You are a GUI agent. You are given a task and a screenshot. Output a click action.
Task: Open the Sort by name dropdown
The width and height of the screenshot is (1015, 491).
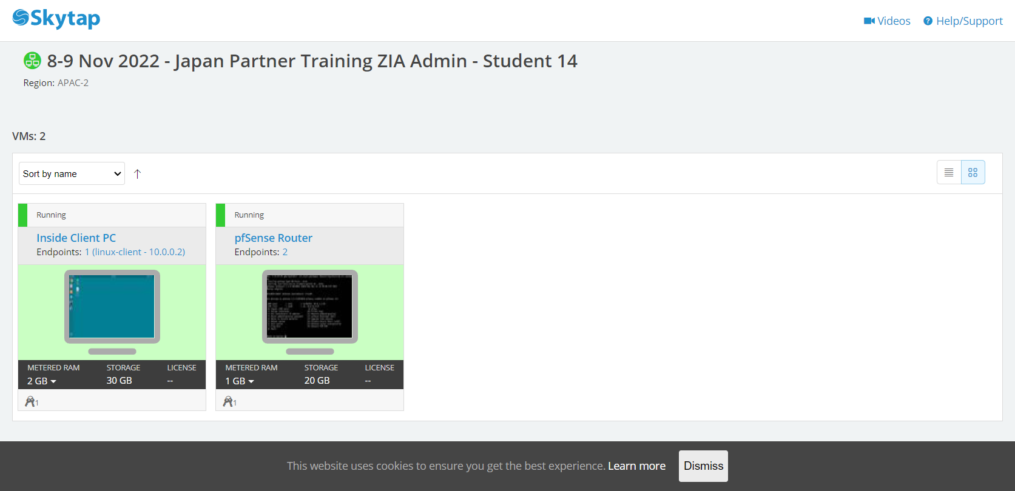click(x=72, y=173)
